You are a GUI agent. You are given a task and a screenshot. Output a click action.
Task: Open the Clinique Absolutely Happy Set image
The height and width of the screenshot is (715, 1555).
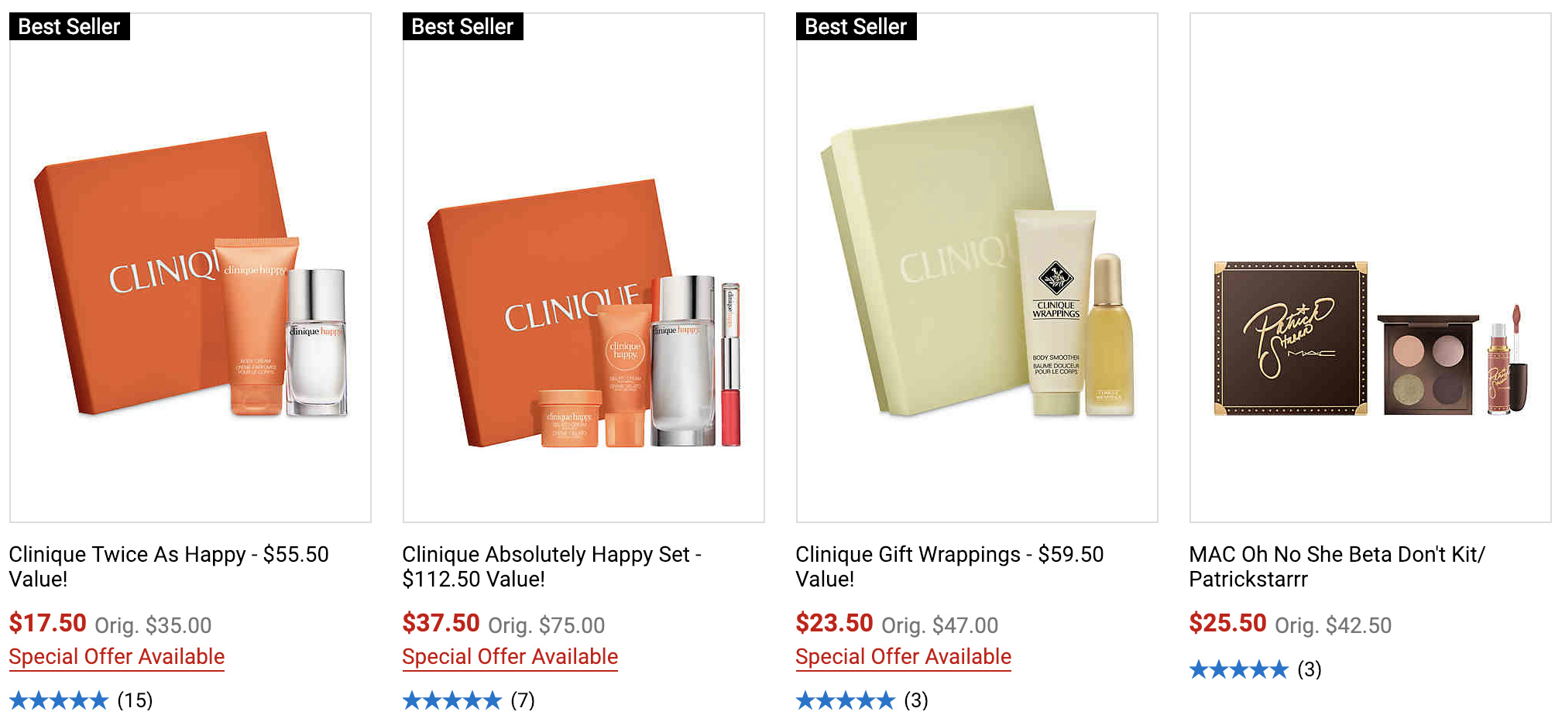click(584, 268)
